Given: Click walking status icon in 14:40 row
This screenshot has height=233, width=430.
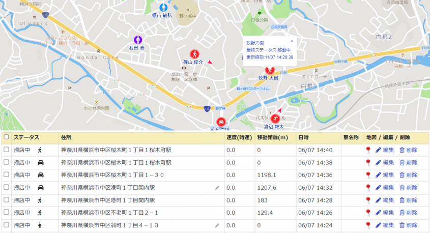Looking at the screenshot, I should [40, 150].
